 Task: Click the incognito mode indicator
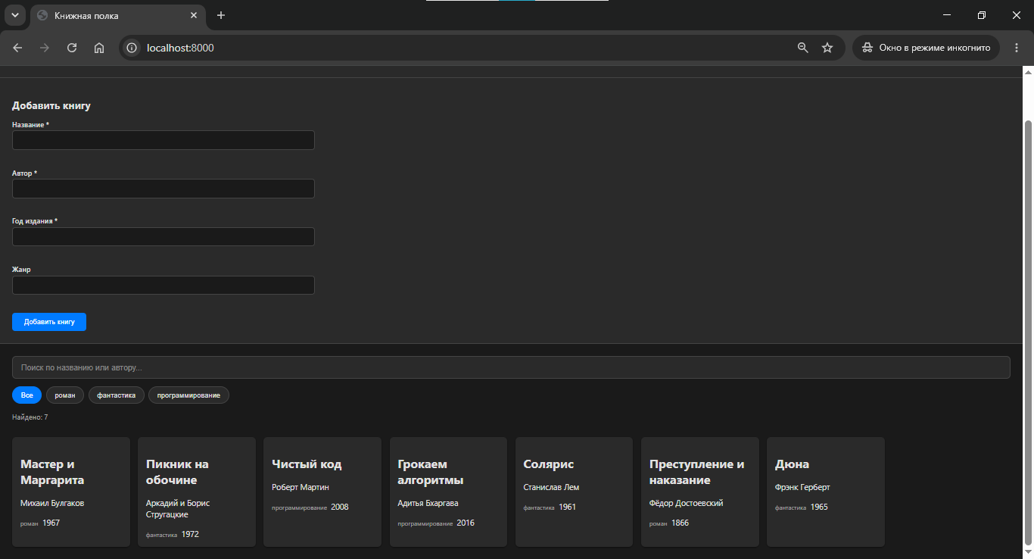[x=926, y=48]
